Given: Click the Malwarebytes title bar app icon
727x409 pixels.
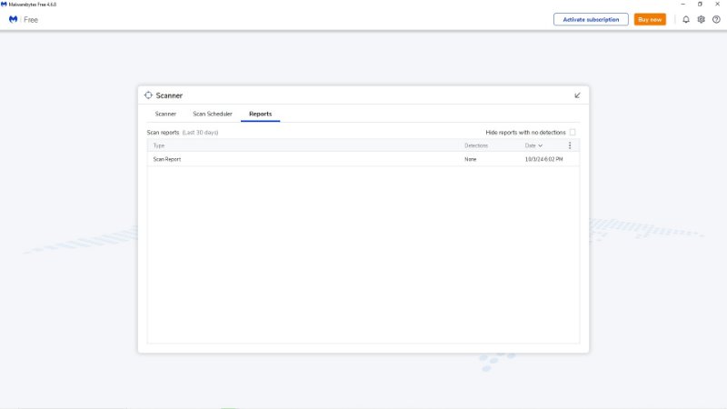Looking at the screenshot, I should click(5, 5).
